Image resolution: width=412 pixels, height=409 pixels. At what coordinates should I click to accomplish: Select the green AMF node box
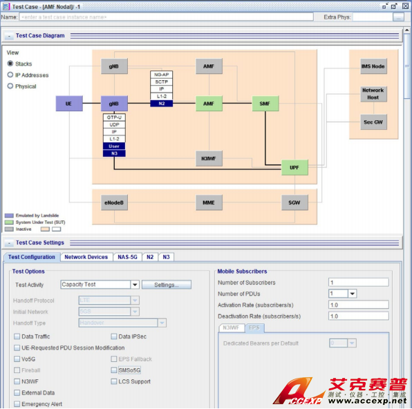[209, 104]
